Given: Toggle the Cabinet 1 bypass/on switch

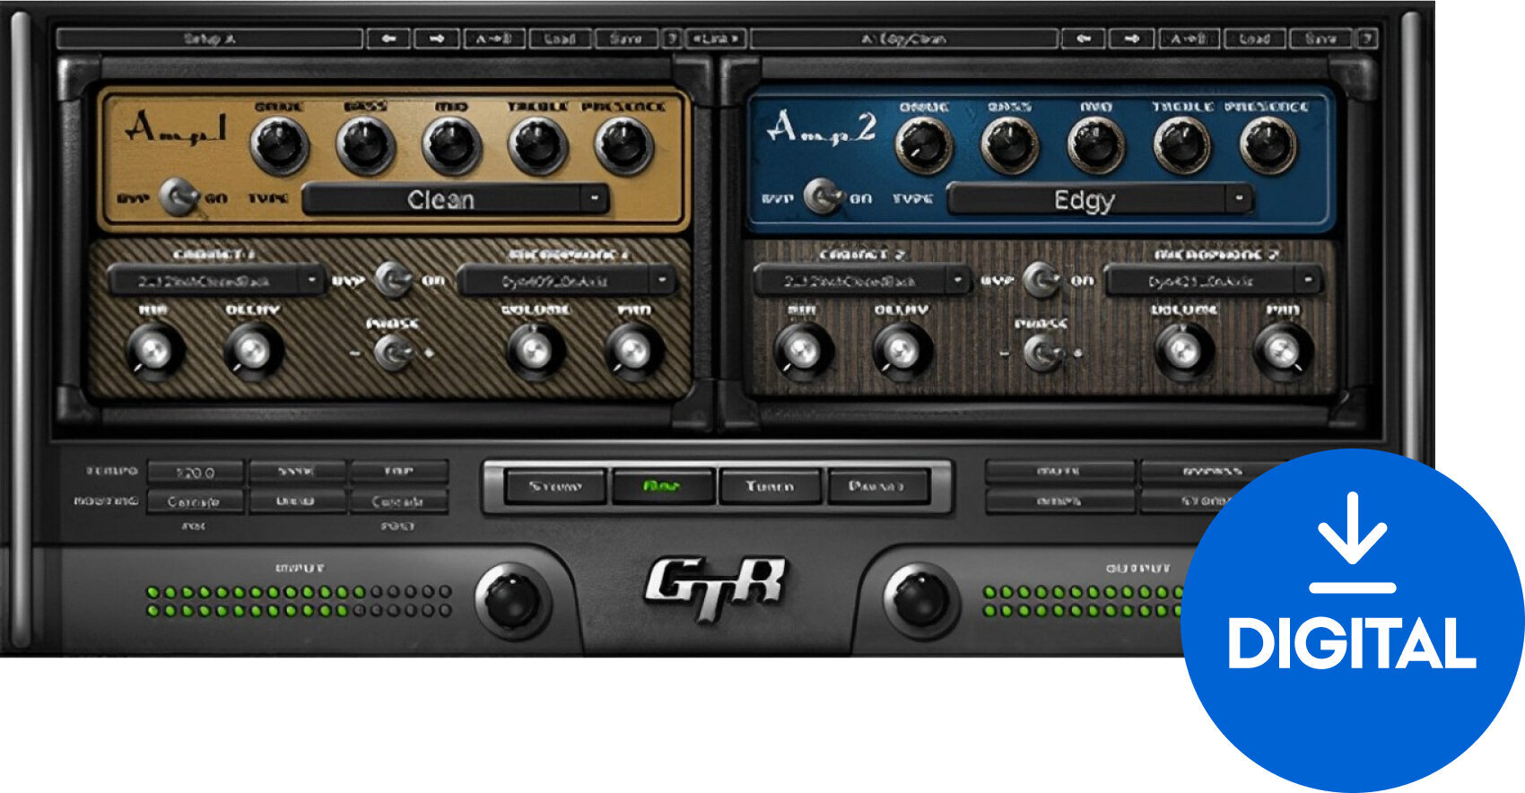Looking at the screenshot, I should tap(393, 280).
